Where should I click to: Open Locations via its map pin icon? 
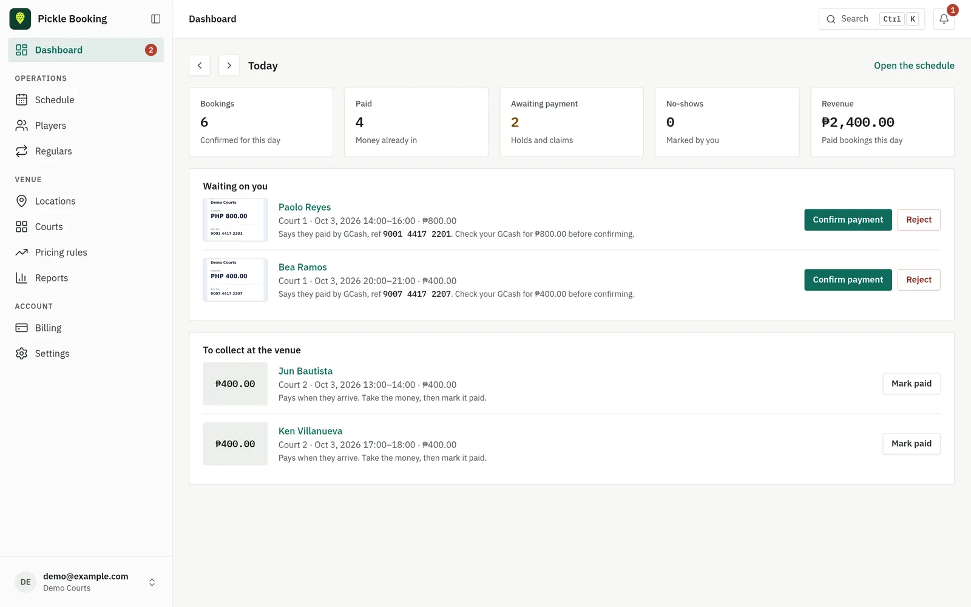(22, 201)
